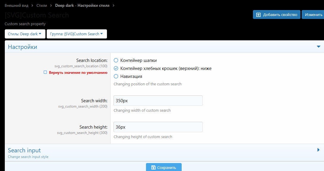Collapse the Настройки section arrow
Screen dimensions: 324x171
(318, 47)
